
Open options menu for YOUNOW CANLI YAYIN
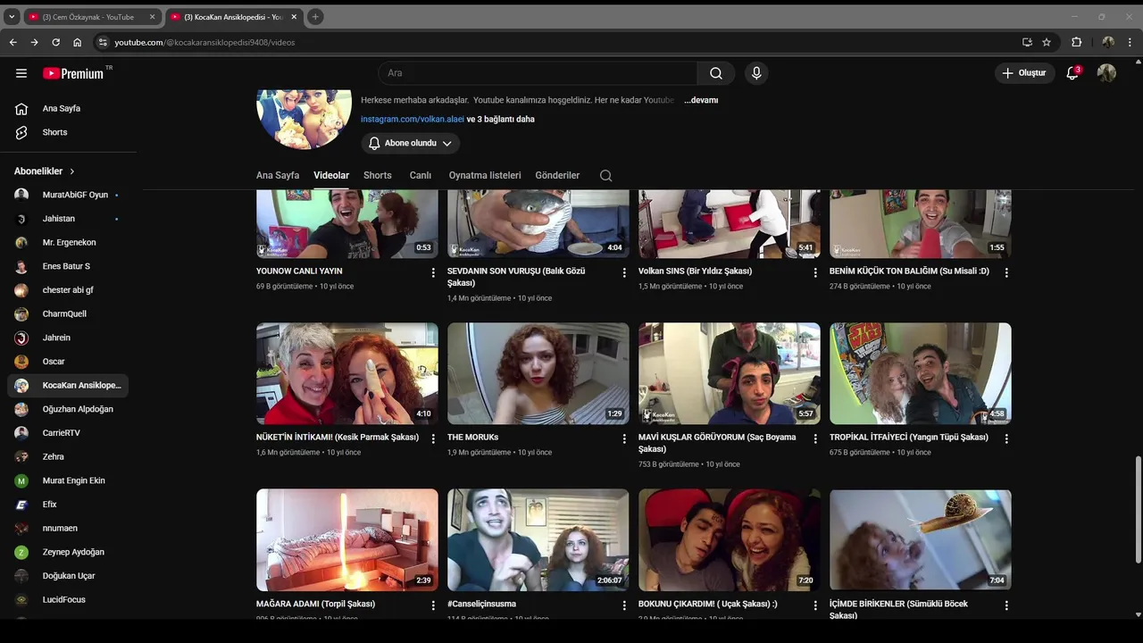pyautogui.click(x=433, y=272)
